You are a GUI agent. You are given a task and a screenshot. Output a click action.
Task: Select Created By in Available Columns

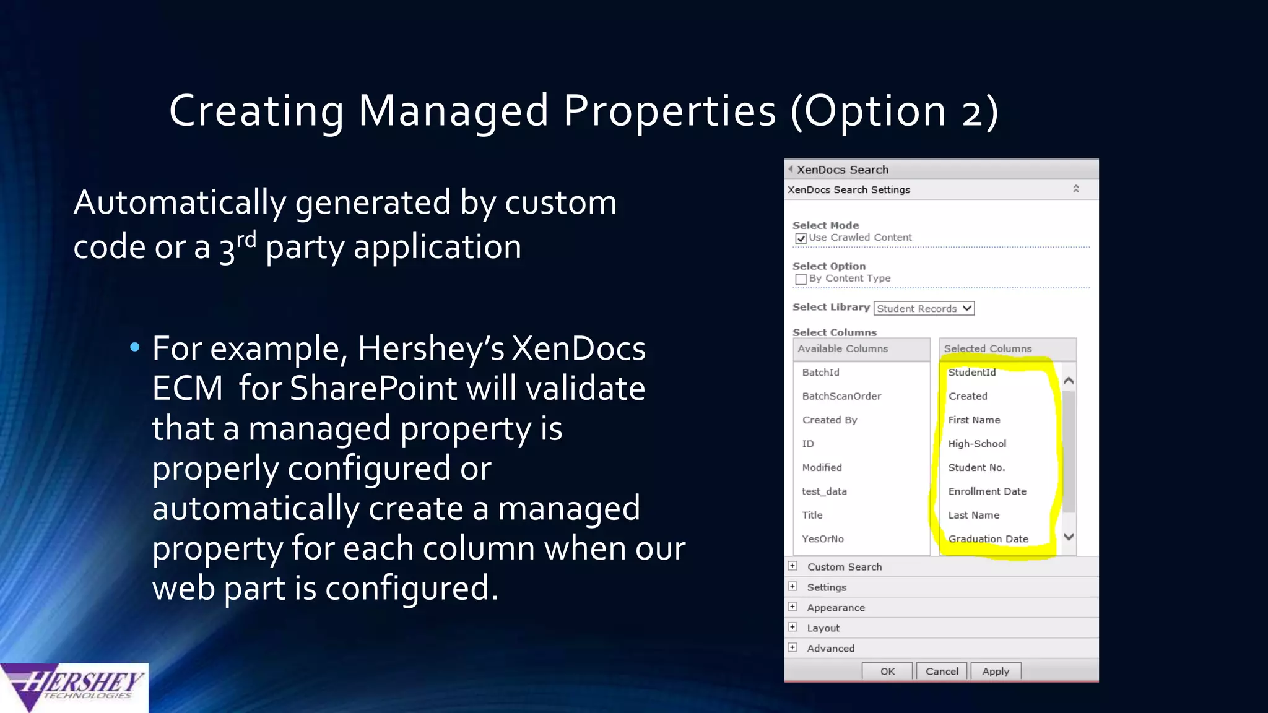click(x=830, y=420)
